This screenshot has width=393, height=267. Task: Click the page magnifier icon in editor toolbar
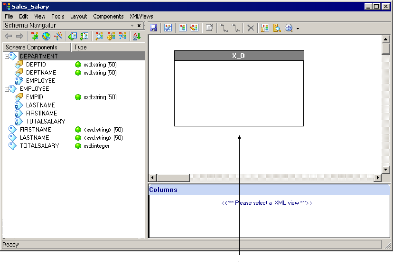(277, 28)
